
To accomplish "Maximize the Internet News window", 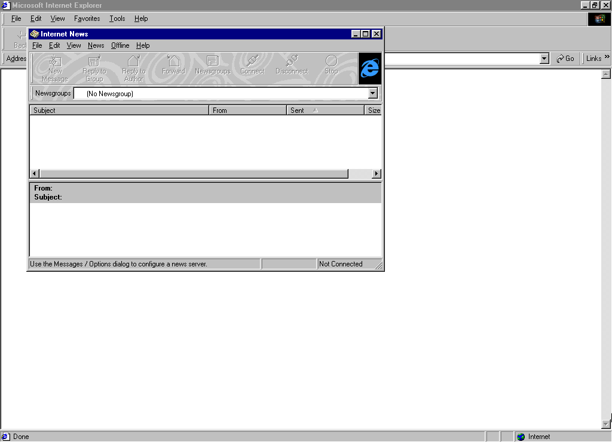I will (365, 34).
